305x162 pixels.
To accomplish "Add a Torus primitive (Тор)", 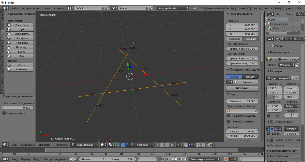I will click(20, 56).
